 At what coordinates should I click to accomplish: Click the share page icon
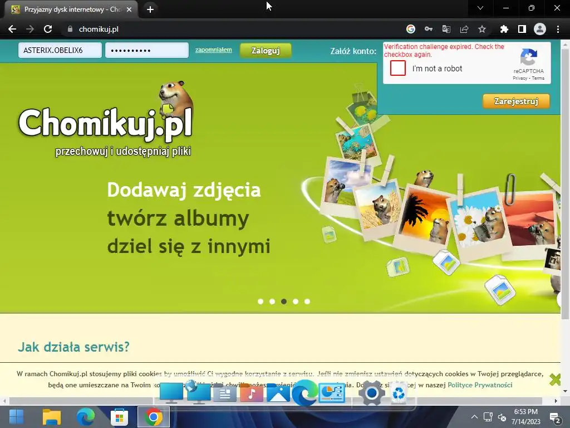pos(464,29)
